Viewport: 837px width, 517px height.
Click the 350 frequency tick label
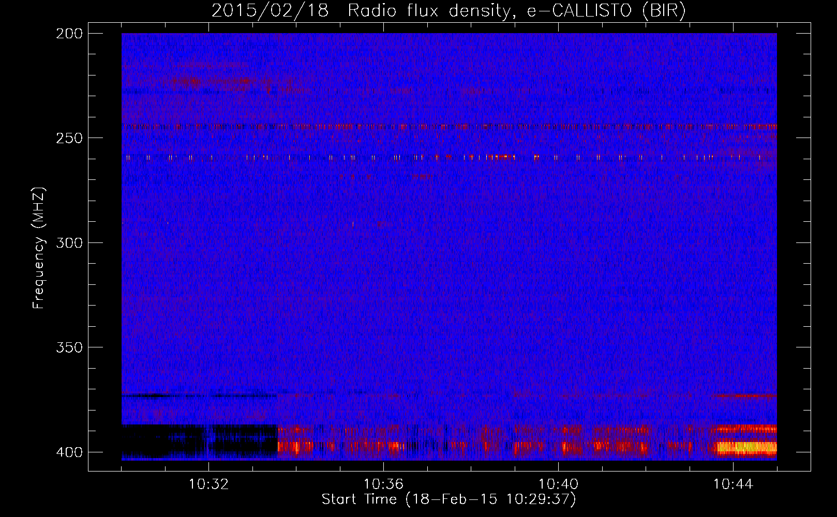(x=69, y=347)
